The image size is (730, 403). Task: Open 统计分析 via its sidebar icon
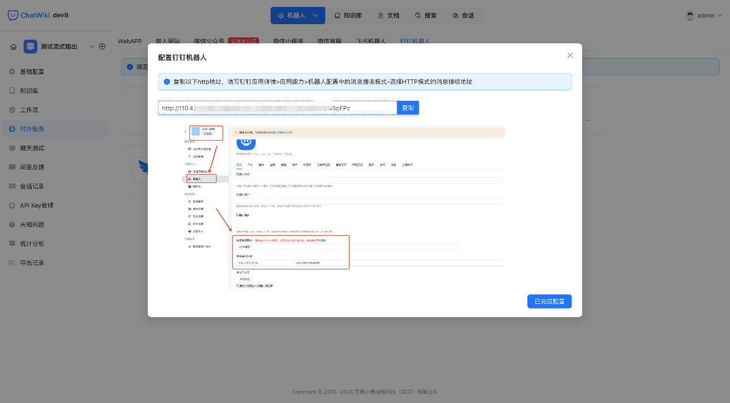coord(12,244)
